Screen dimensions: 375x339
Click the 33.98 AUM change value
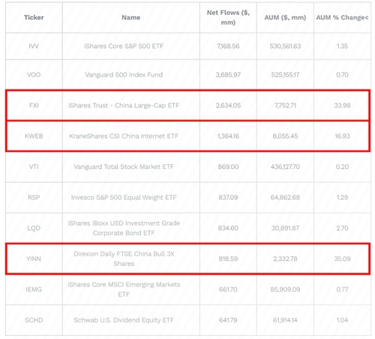point(342,105)
